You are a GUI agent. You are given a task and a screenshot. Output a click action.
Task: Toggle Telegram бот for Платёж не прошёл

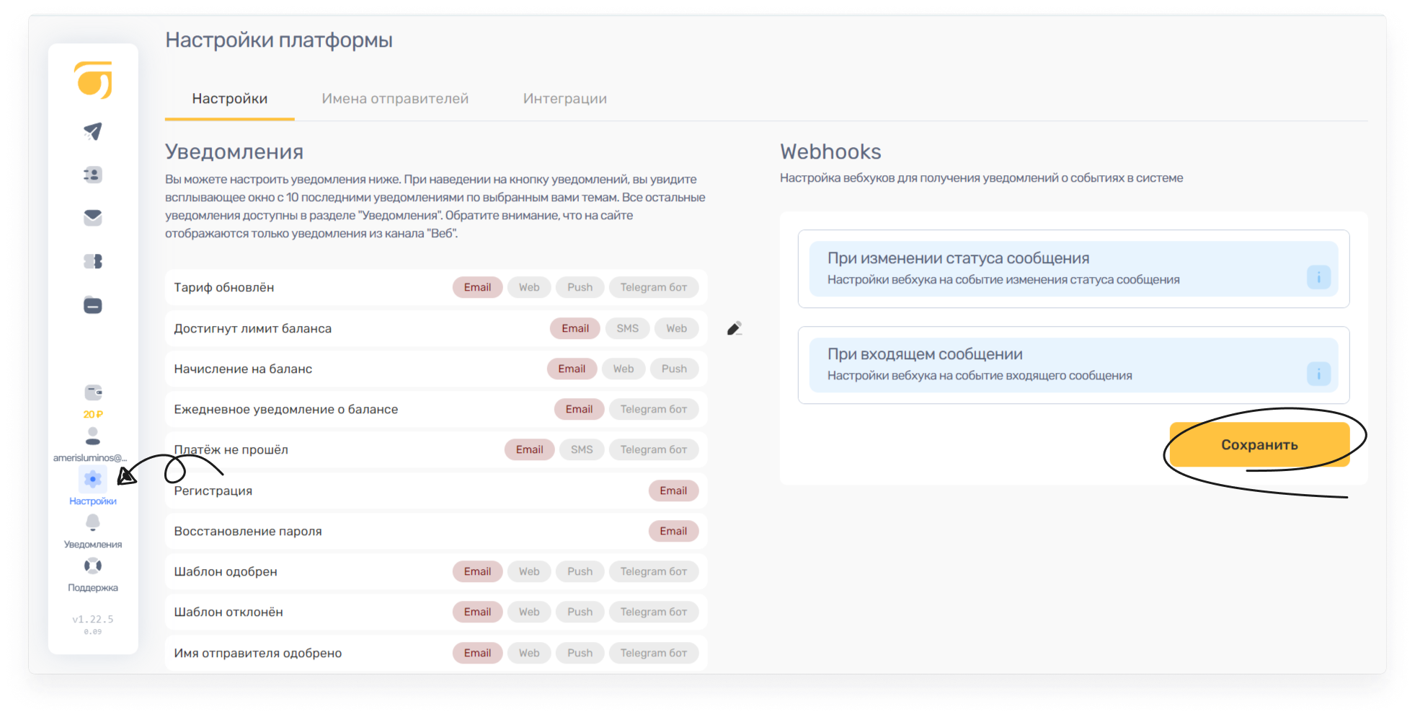[x=654, y=449]
